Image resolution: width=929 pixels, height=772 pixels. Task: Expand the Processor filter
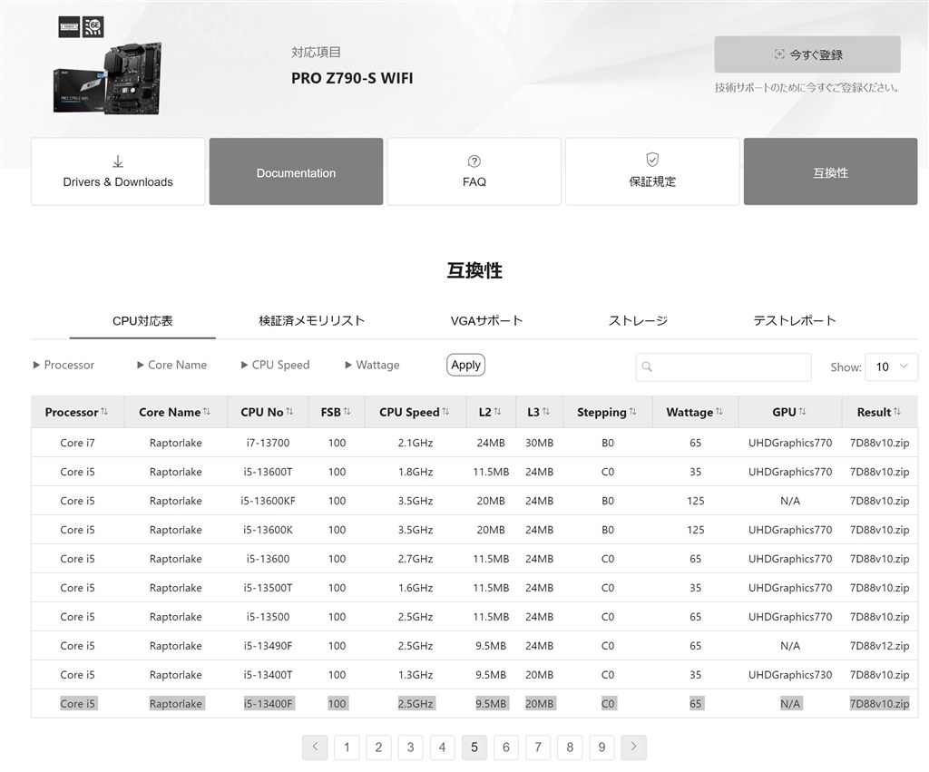coord(63,365)
